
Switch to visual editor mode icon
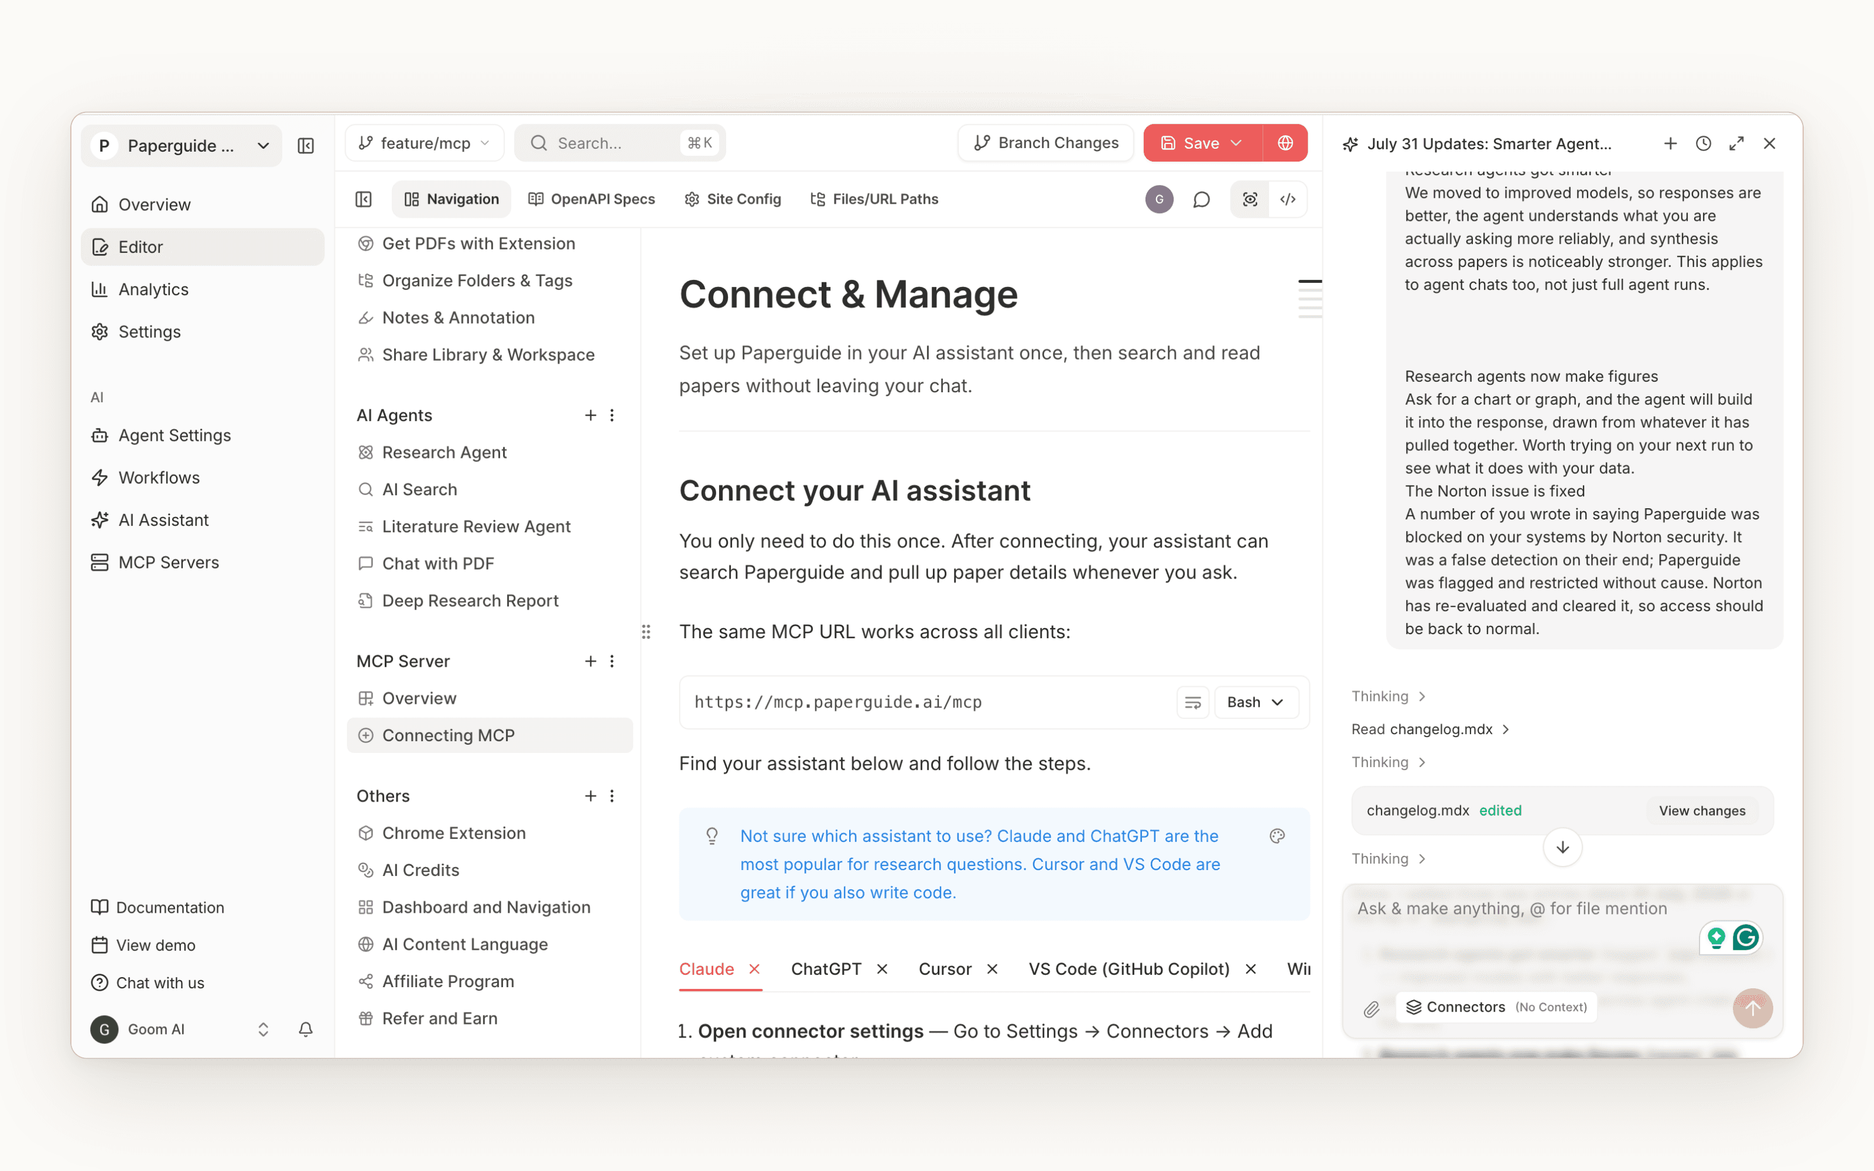pyautogui.click(x=1250, y=199)
